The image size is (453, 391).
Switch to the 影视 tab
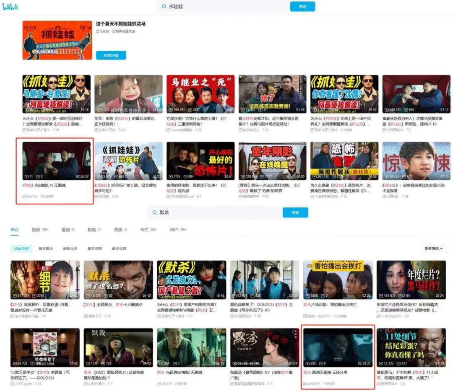click(94, 230)
